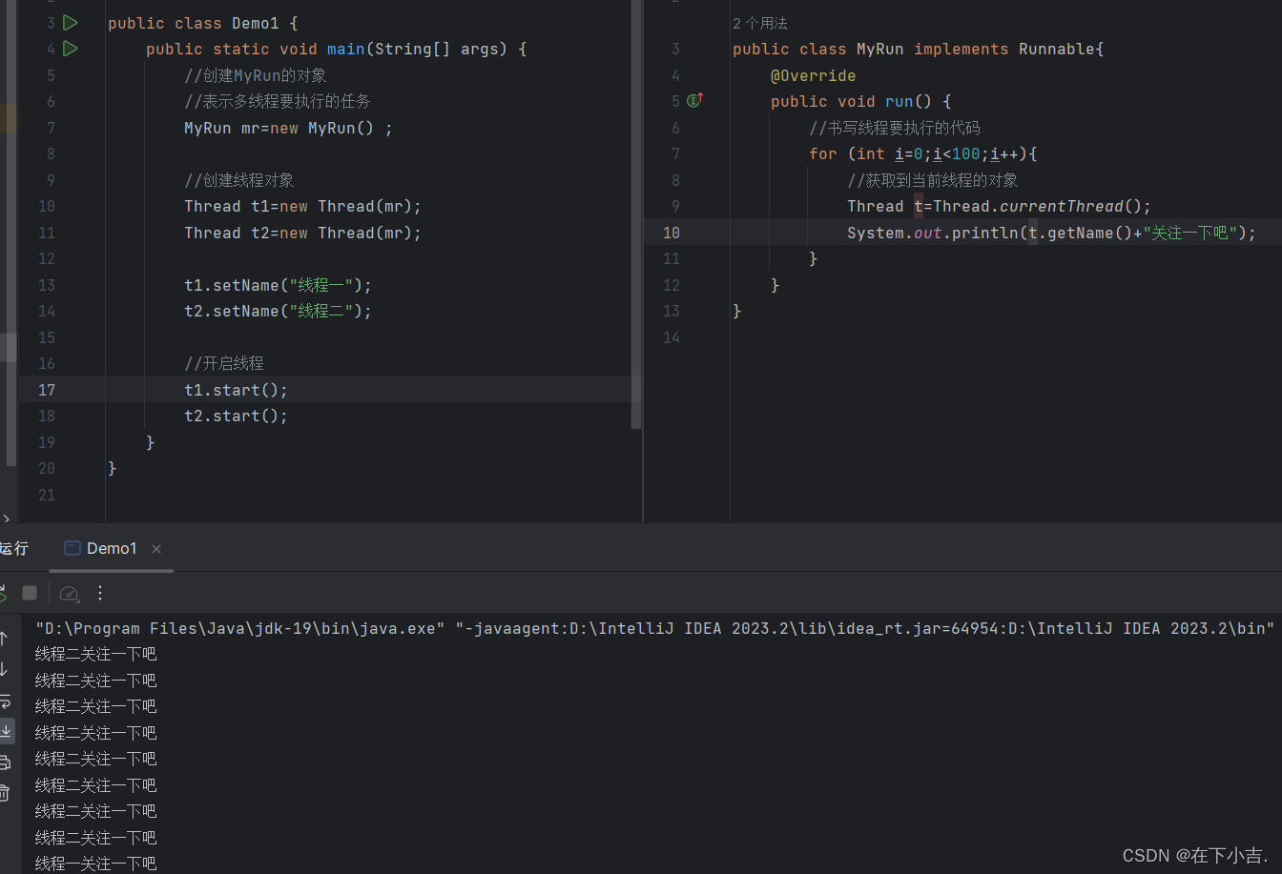1282x874 pixels.
Task: Click the left editor vertical scrollbar
Action: coord(636,214)
